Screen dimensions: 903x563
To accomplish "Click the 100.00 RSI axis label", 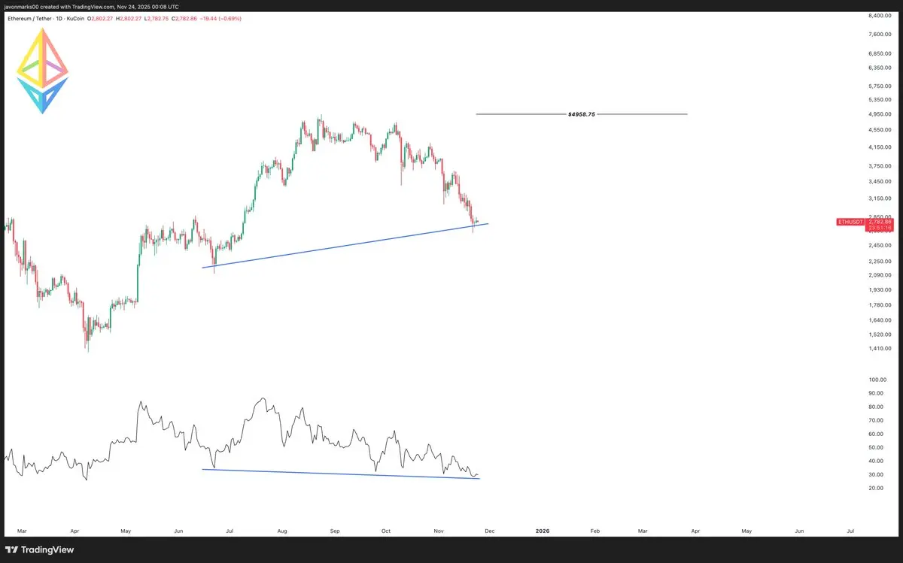I will click(x=877, y=380).
